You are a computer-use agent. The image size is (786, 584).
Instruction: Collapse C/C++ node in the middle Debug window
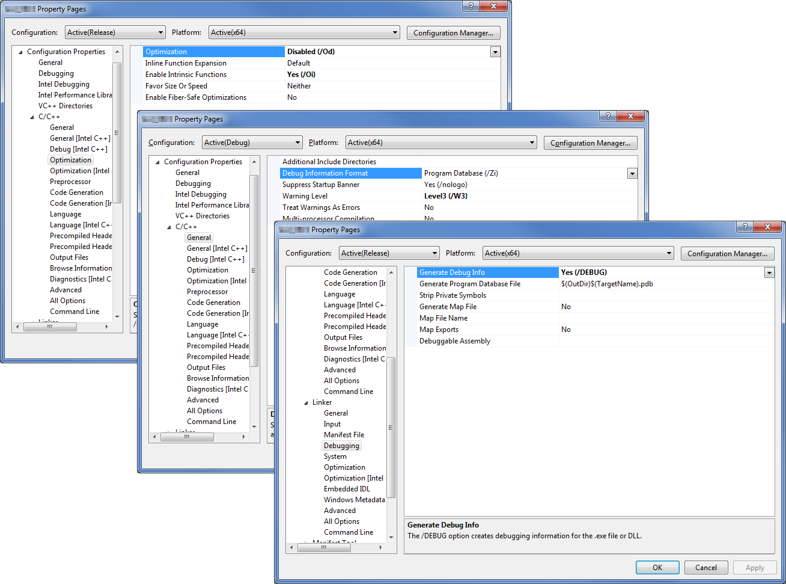click(x=169, y=227)
